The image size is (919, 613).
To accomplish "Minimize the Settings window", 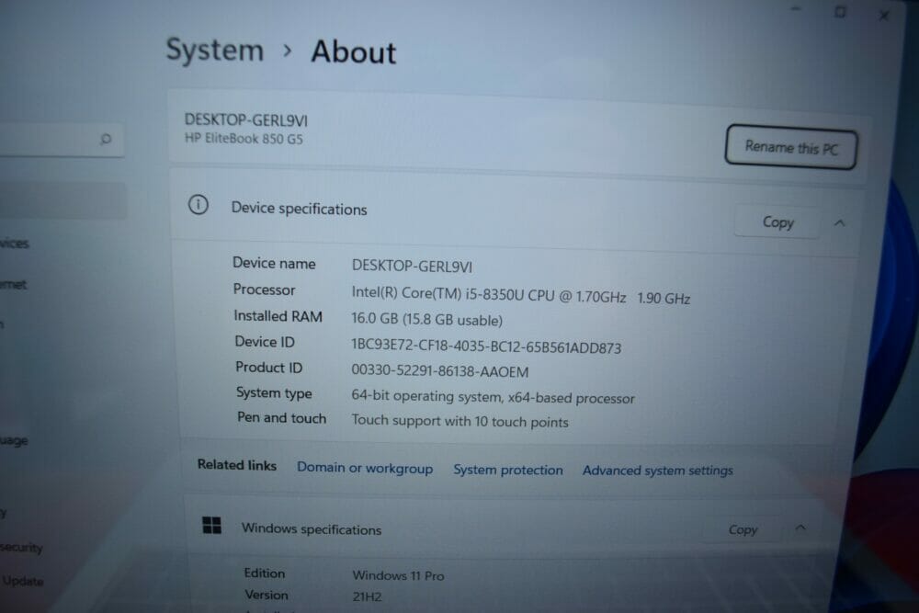I will [795, 9].
